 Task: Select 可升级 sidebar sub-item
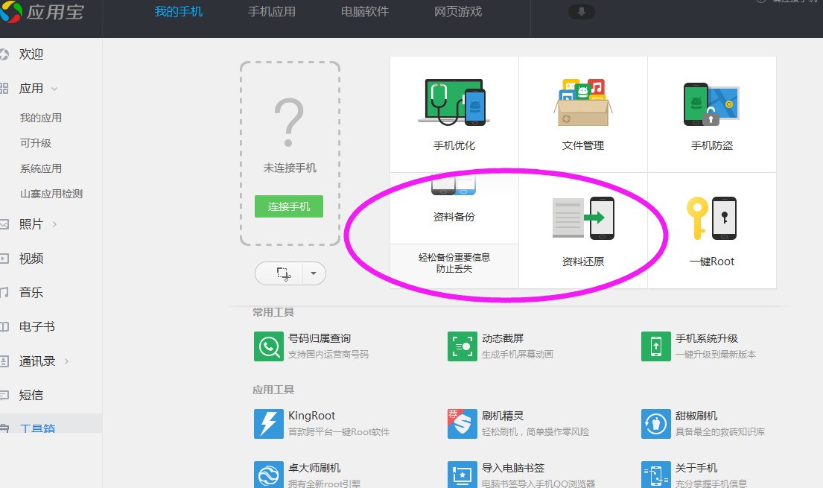(x=36, y=143)
